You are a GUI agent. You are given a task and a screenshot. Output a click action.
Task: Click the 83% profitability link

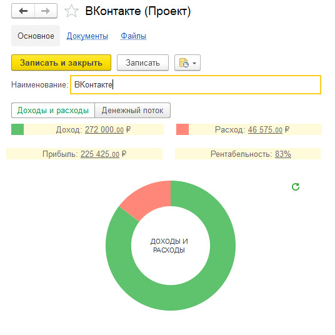[283, 154]
